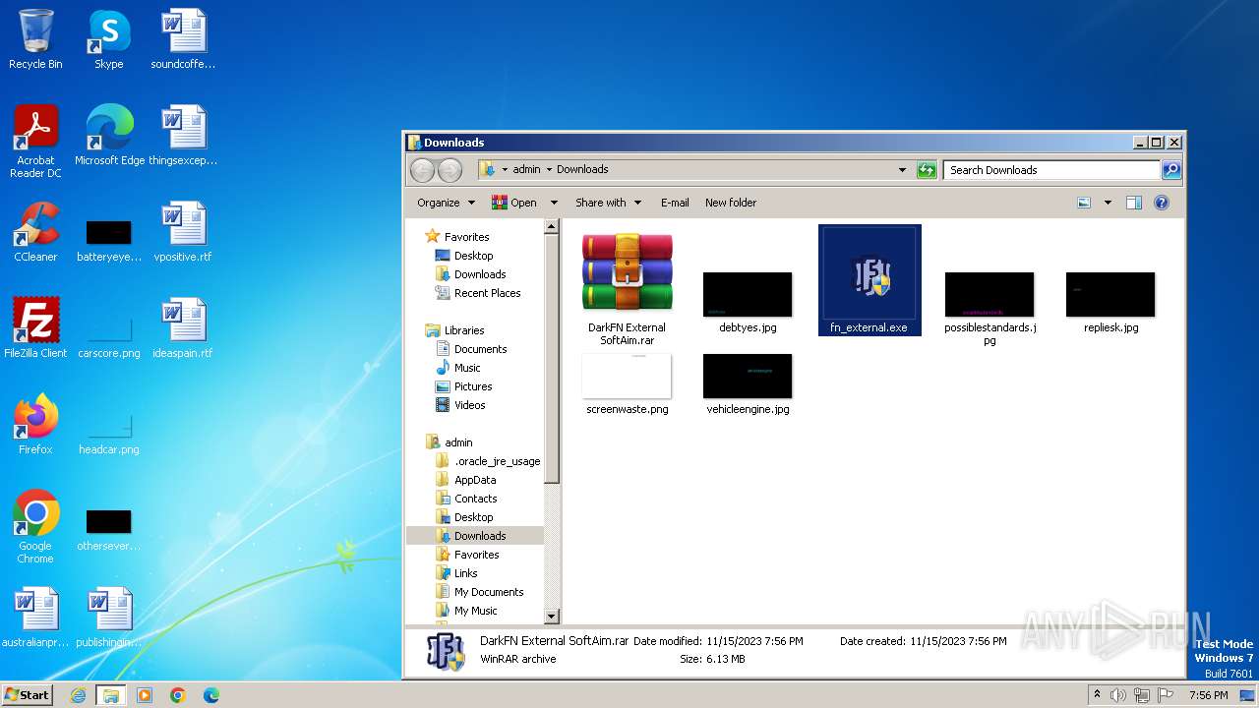Open Recent Places in navigation pane
The width and height of the screenshot is (1259, 708).
[x=478, y=293]
